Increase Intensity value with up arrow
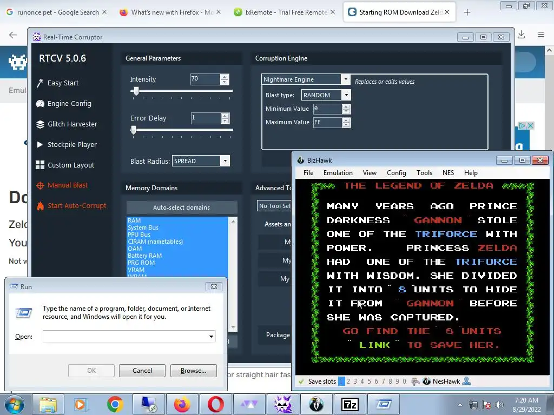554x415 pixels. pos(225,77)
